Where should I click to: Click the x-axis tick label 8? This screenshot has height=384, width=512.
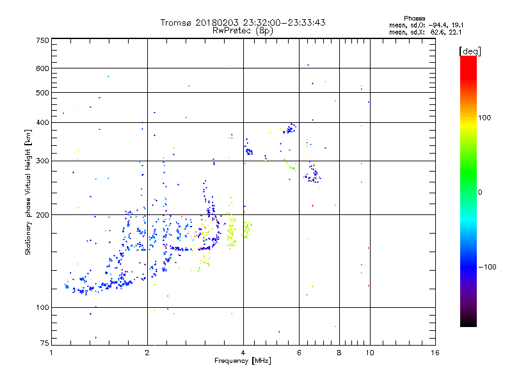pyautogui.click(x=339, y=353)
